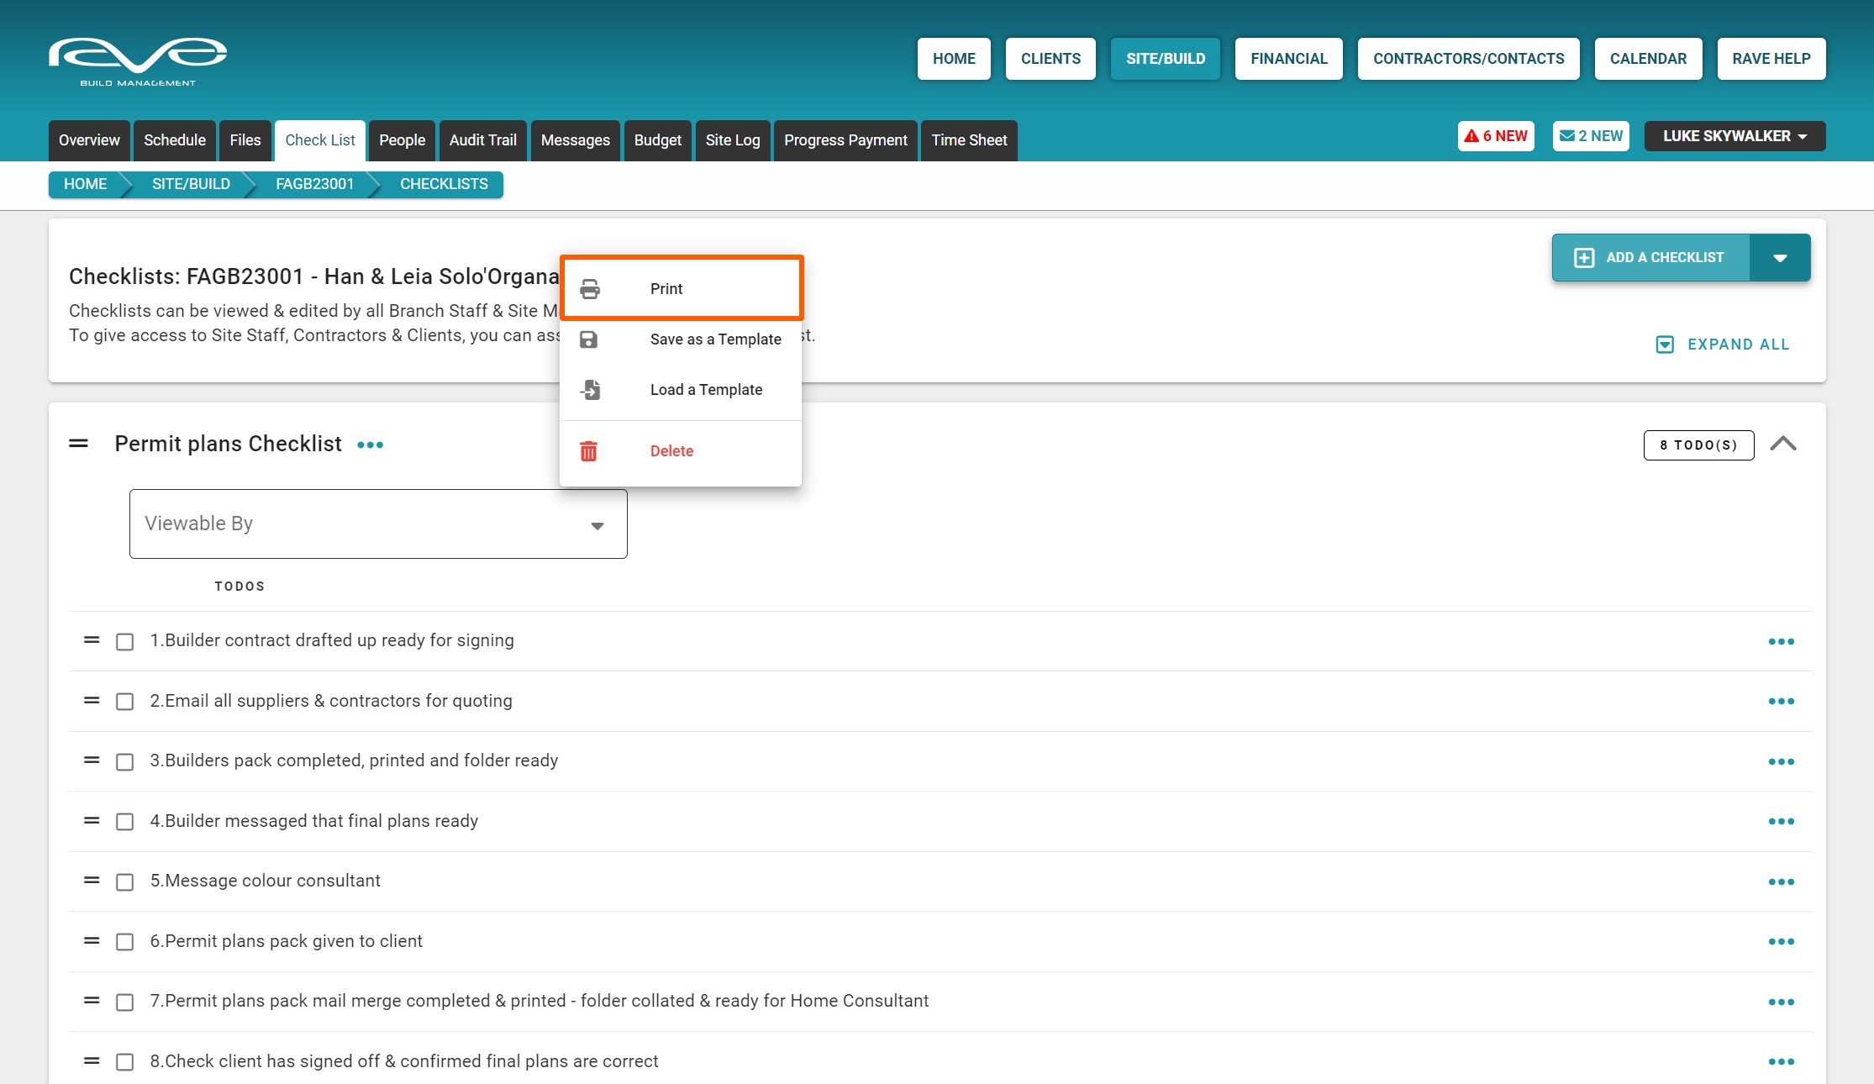The width and height of the screenshot is (1874, 1084).
Task: Click drag handle beside Permit plans Checklist title
Action: (78, 444)
